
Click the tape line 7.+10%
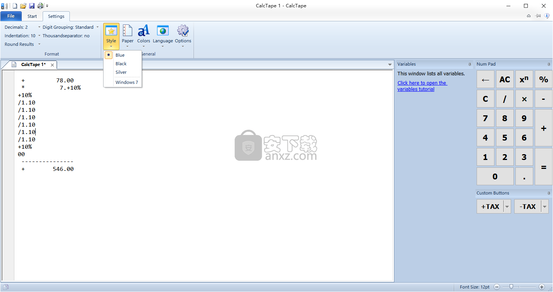[x=51, y=88]
